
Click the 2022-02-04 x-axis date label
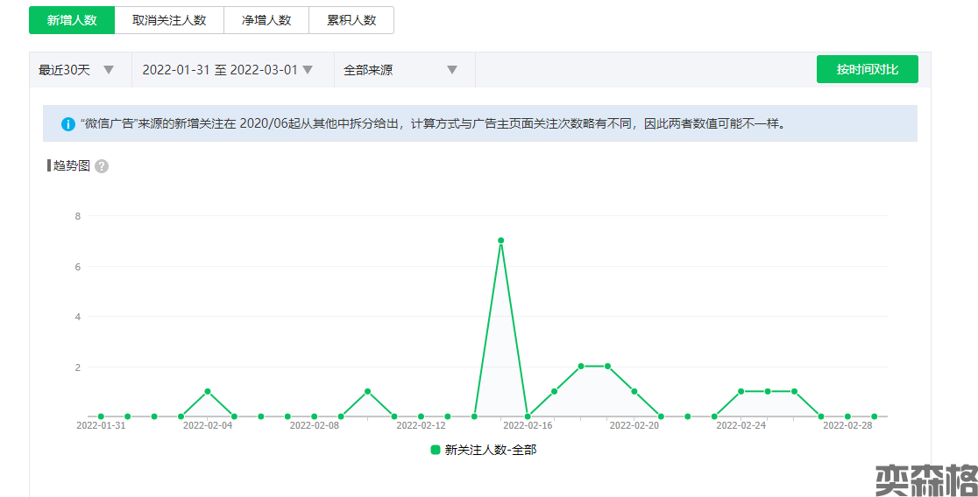(208, 426)
